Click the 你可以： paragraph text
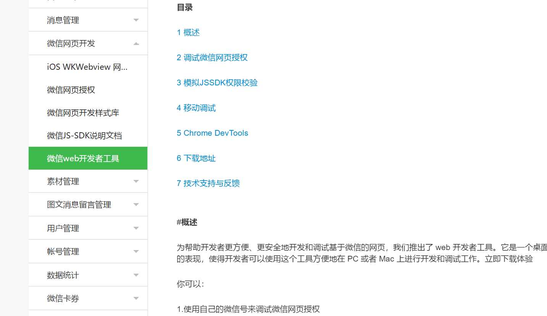The width and height of the screenshot is (547, 316). (x=190, y=284)
